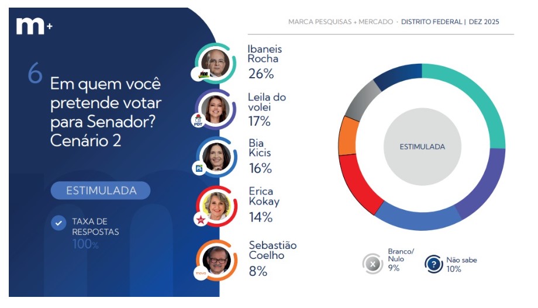Click the Não sabe question mark icon
This screenshot has width=538, height=308.
click(433, 264)
